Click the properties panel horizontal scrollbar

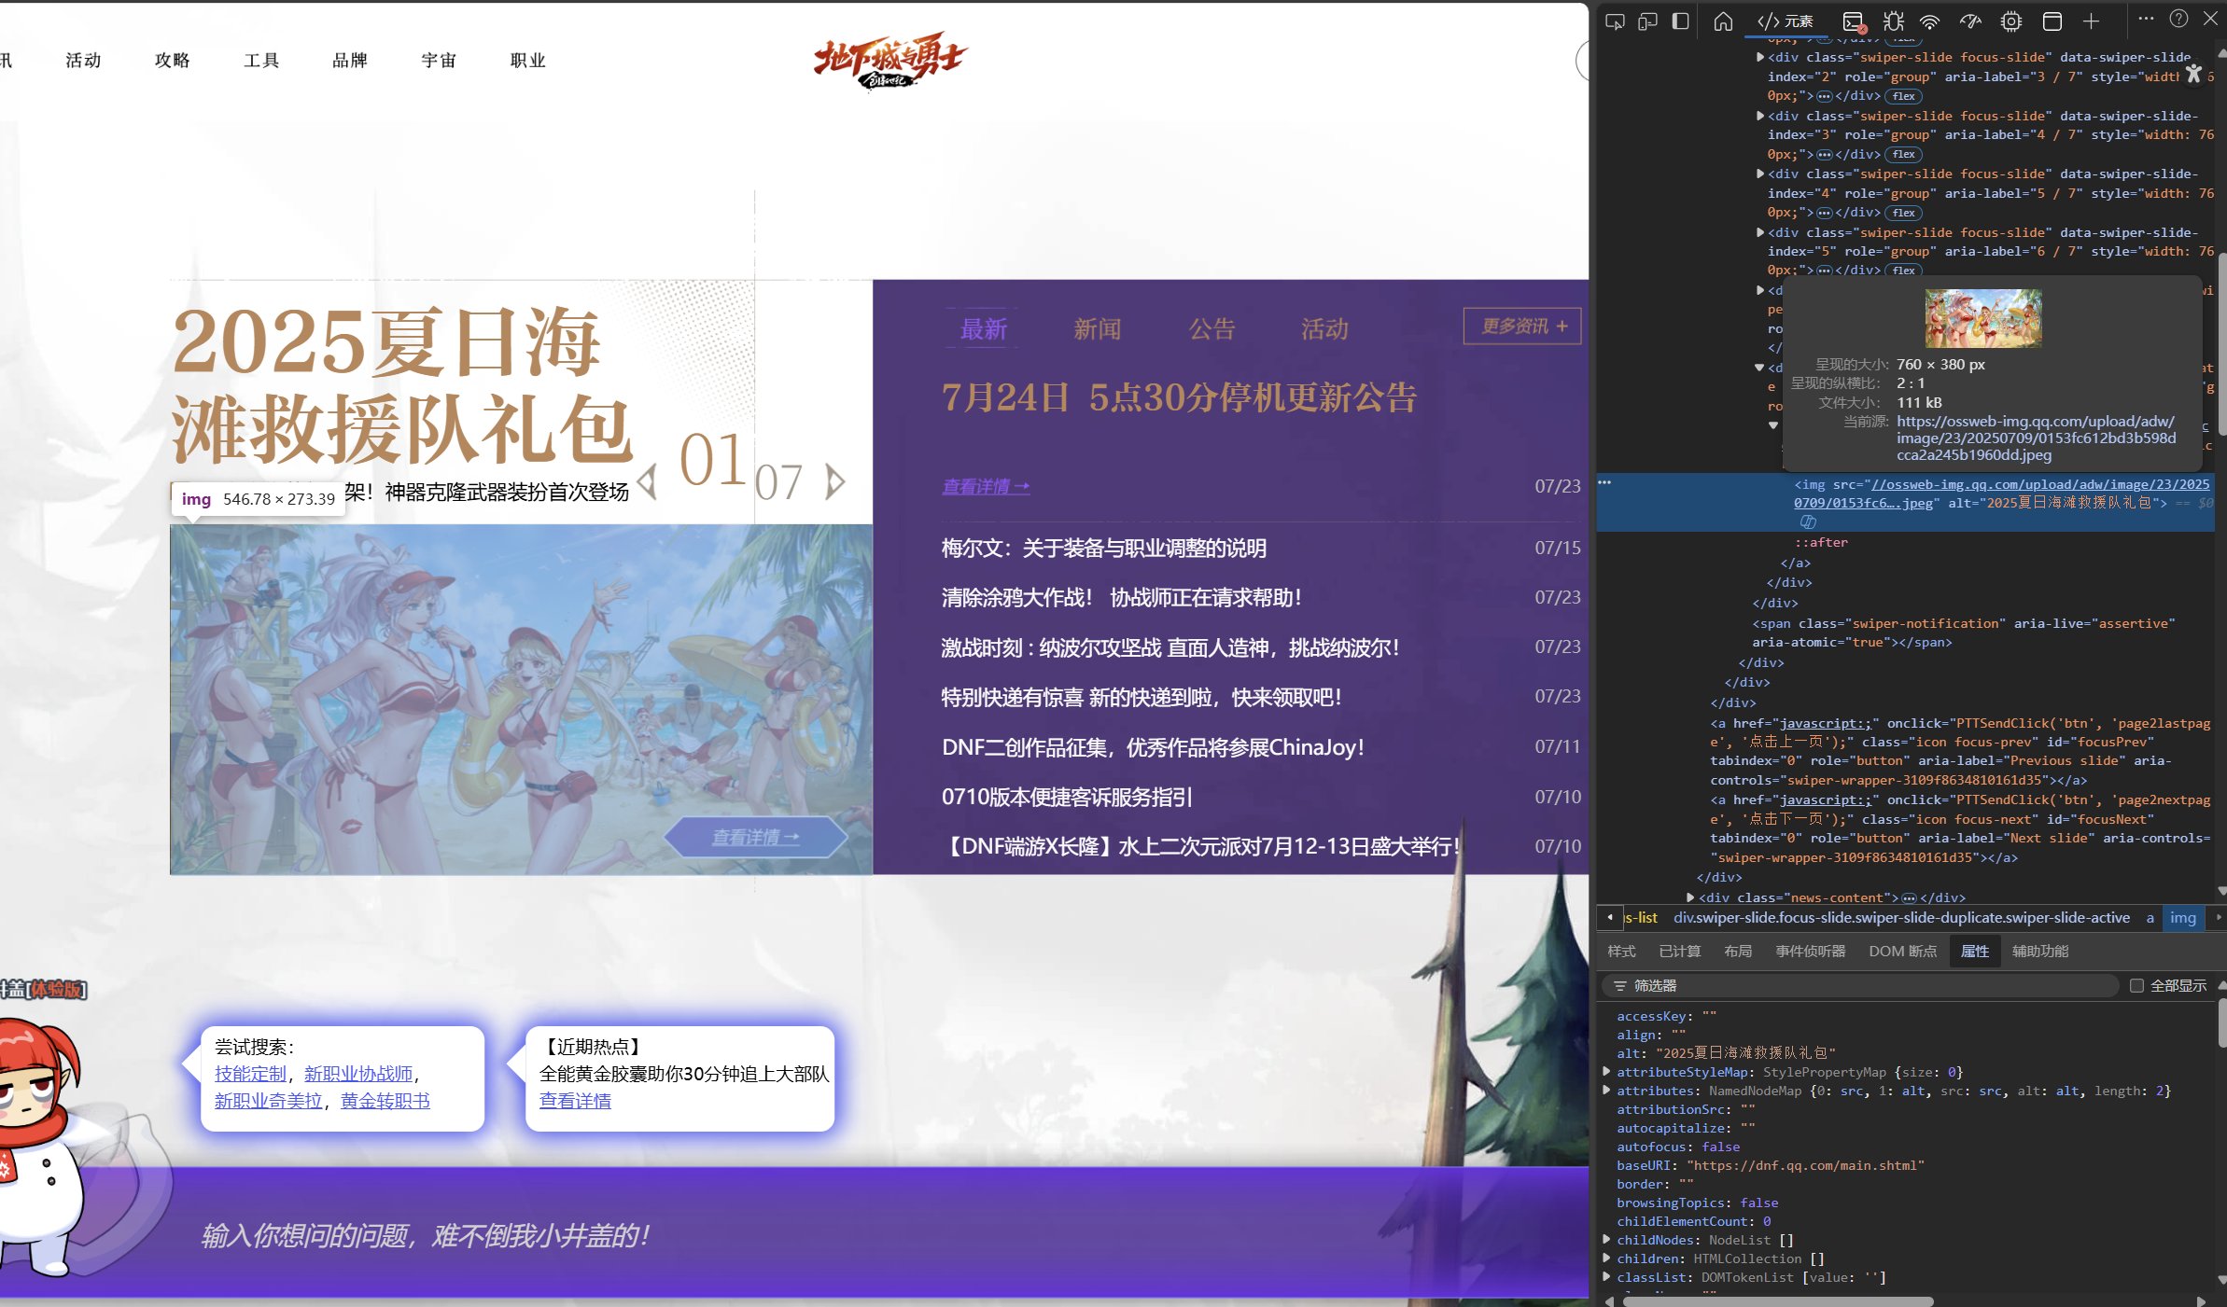point(1778,1300)
